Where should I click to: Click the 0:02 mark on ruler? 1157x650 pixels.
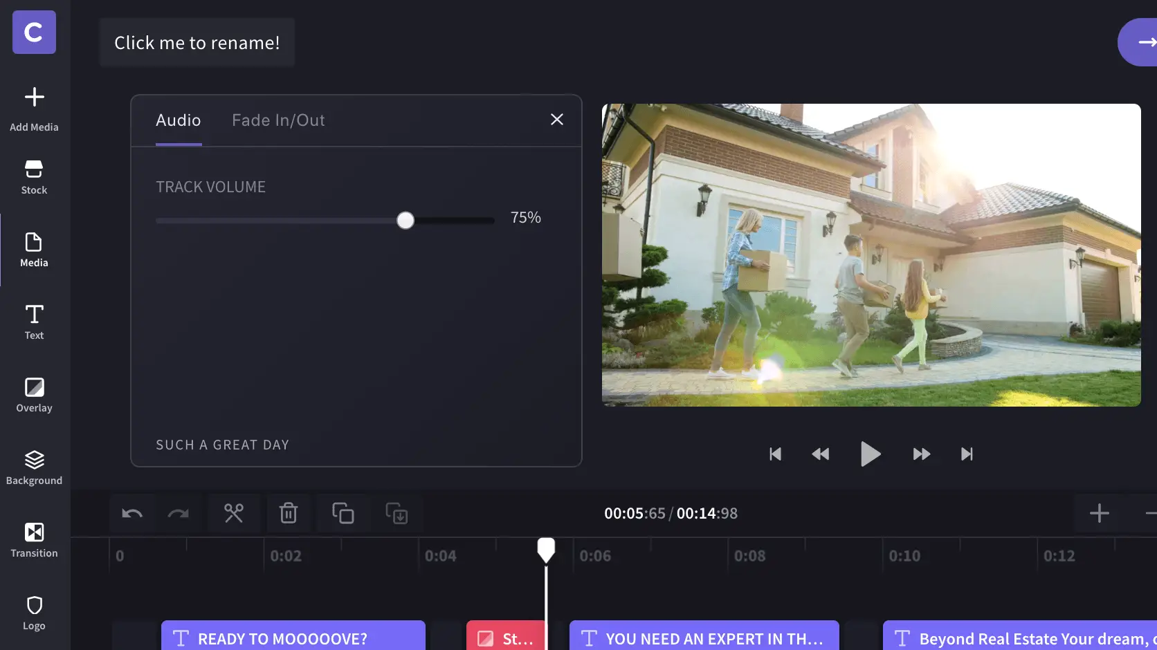pos(286,556)
